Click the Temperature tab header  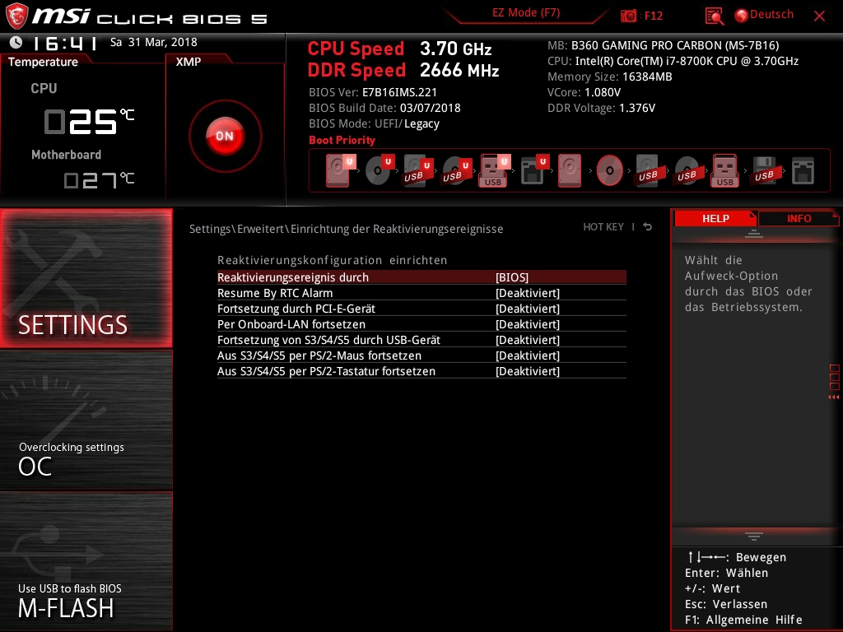point(43,62)
